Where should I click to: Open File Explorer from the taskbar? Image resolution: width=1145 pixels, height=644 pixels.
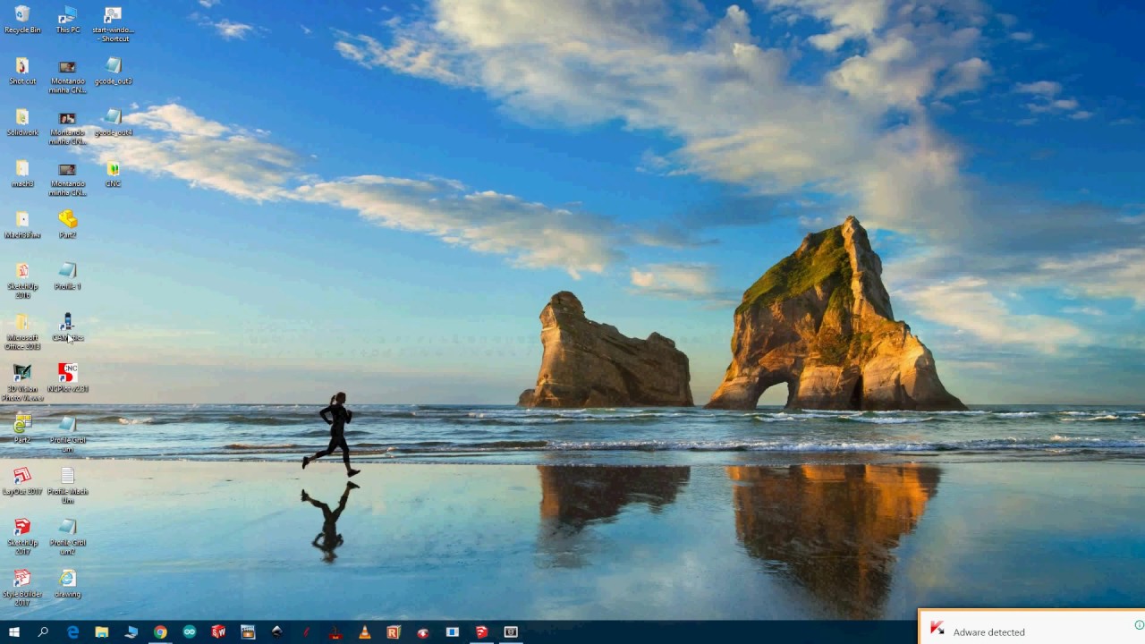tap(102, 632)
